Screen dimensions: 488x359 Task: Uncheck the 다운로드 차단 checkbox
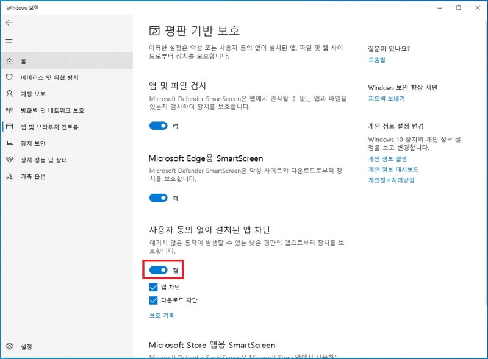154,300
